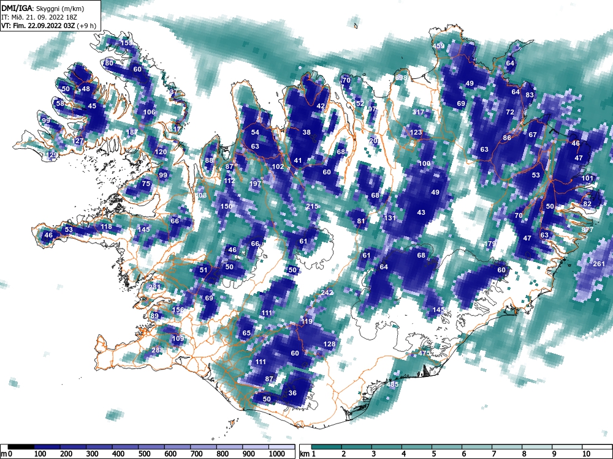Click the map value 101

pos(587,178)
